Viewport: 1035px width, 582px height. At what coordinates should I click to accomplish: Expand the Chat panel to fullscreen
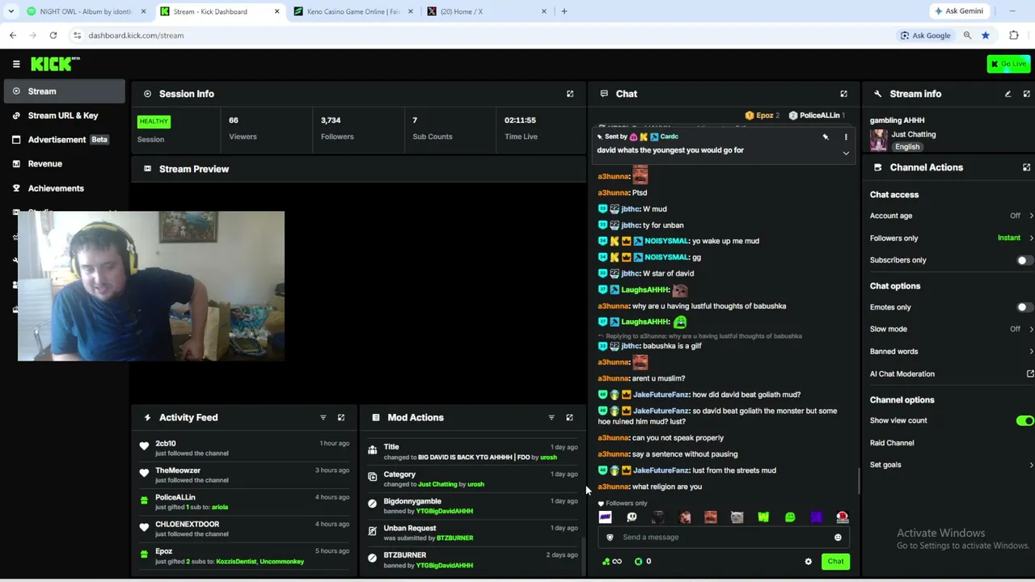tap(843, 94)
